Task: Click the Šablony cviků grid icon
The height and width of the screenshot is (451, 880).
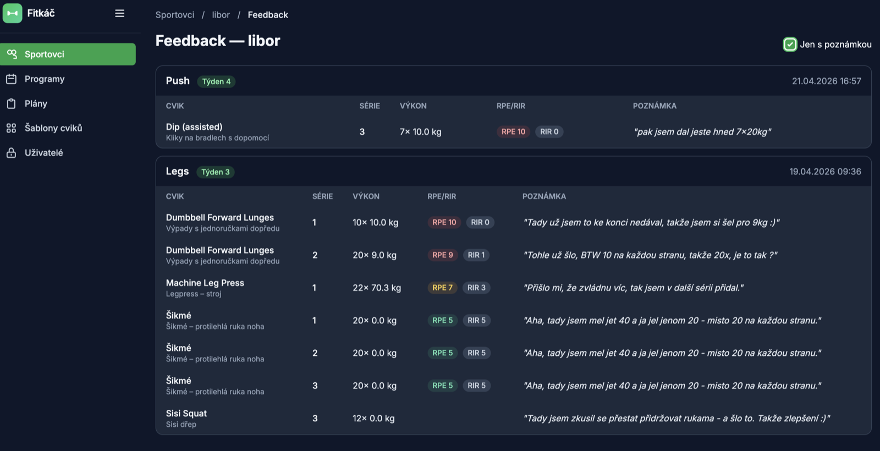Action: (12, 128)
